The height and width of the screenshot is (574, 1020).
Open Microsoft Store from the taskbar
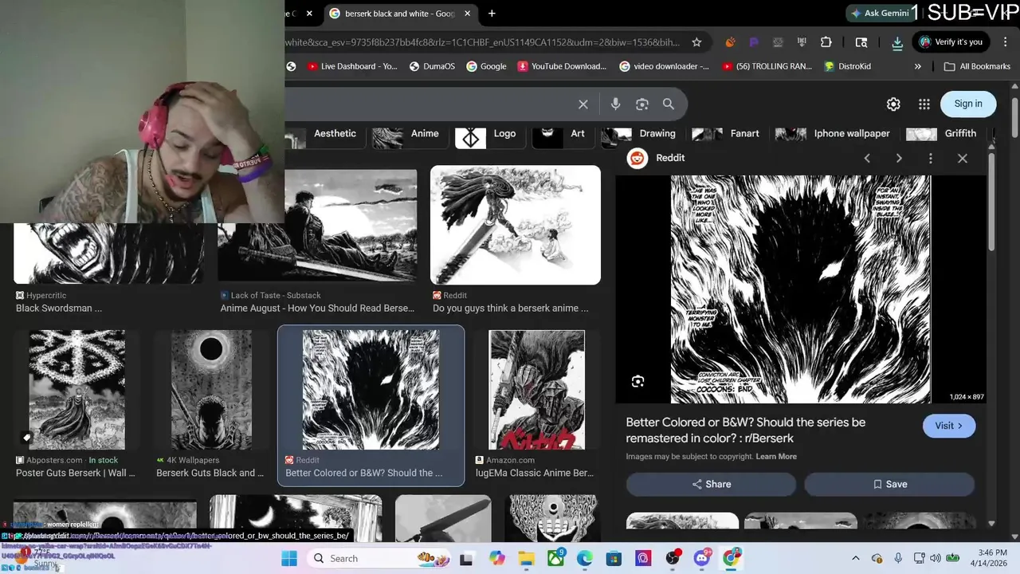(614, 558)
